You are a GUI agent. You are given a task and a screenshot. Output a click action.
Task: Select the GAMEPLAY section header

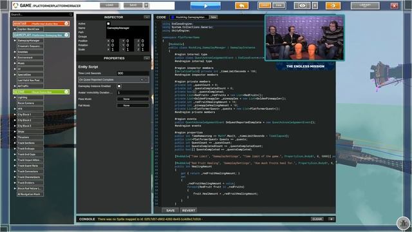tap(41, 35)
